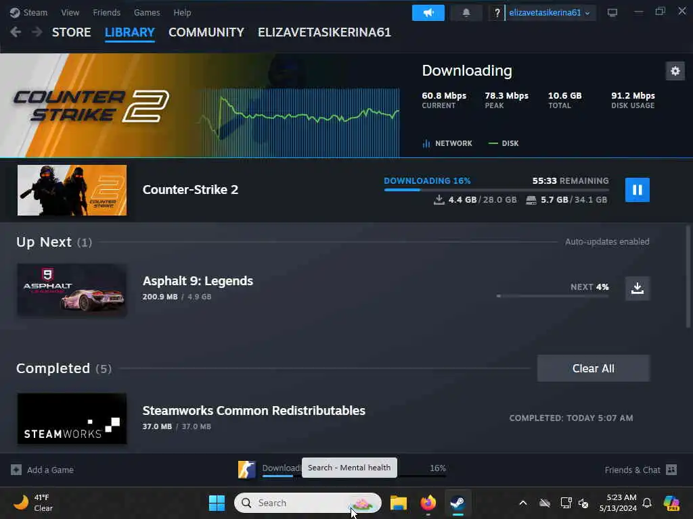Open the Games menu
The height and width of the screenshot is (519, 693).
coord(147,12)
